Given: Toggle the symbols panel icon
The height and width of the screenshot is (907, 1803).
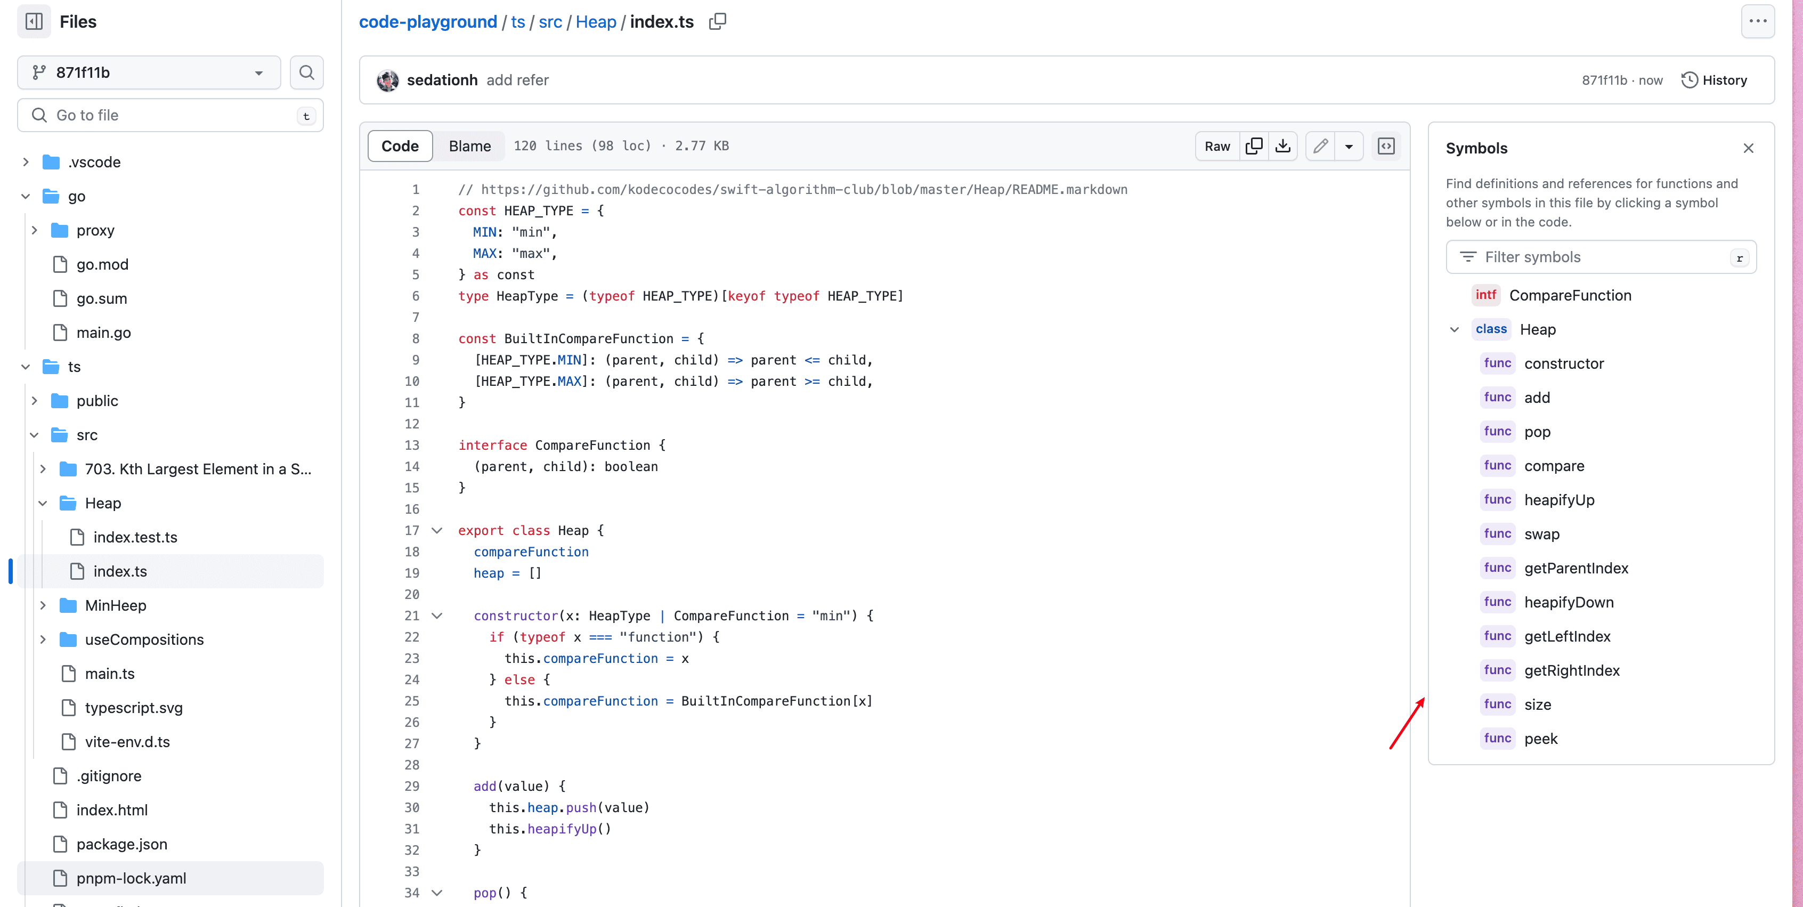Looking at the screenshot, I should pos(1386,145).
